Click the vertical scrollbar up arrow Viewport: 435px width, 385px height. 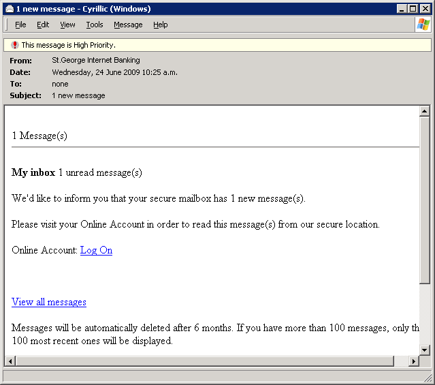point(424,111)
